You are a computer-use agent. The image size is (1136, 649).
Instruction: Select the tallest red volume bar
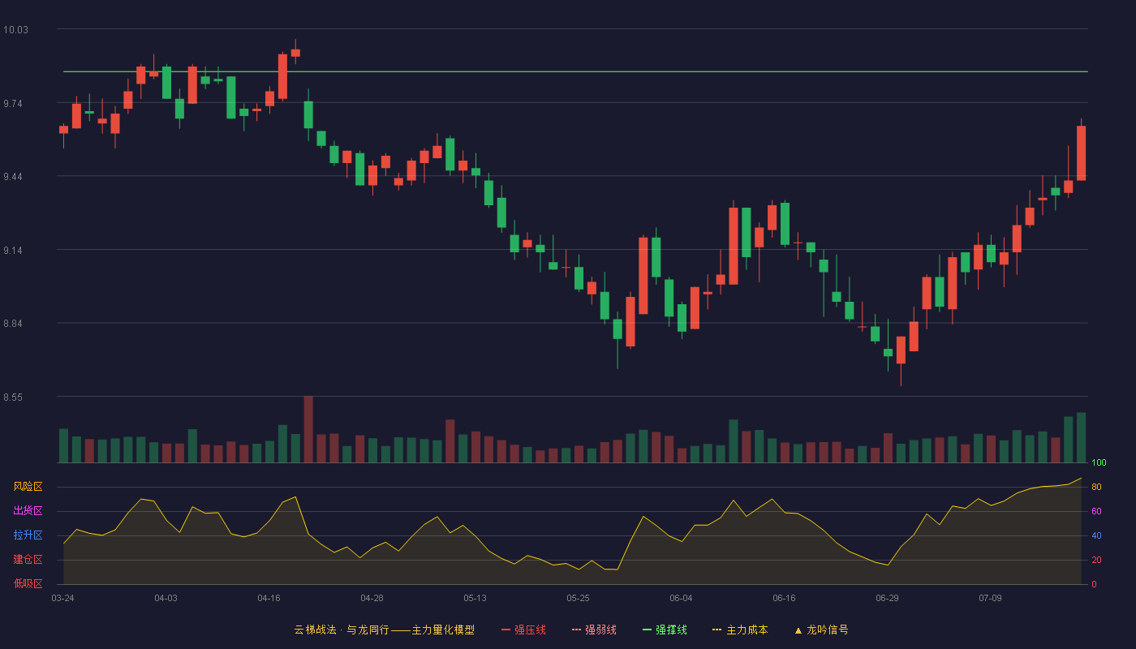[x=308, y=429]
